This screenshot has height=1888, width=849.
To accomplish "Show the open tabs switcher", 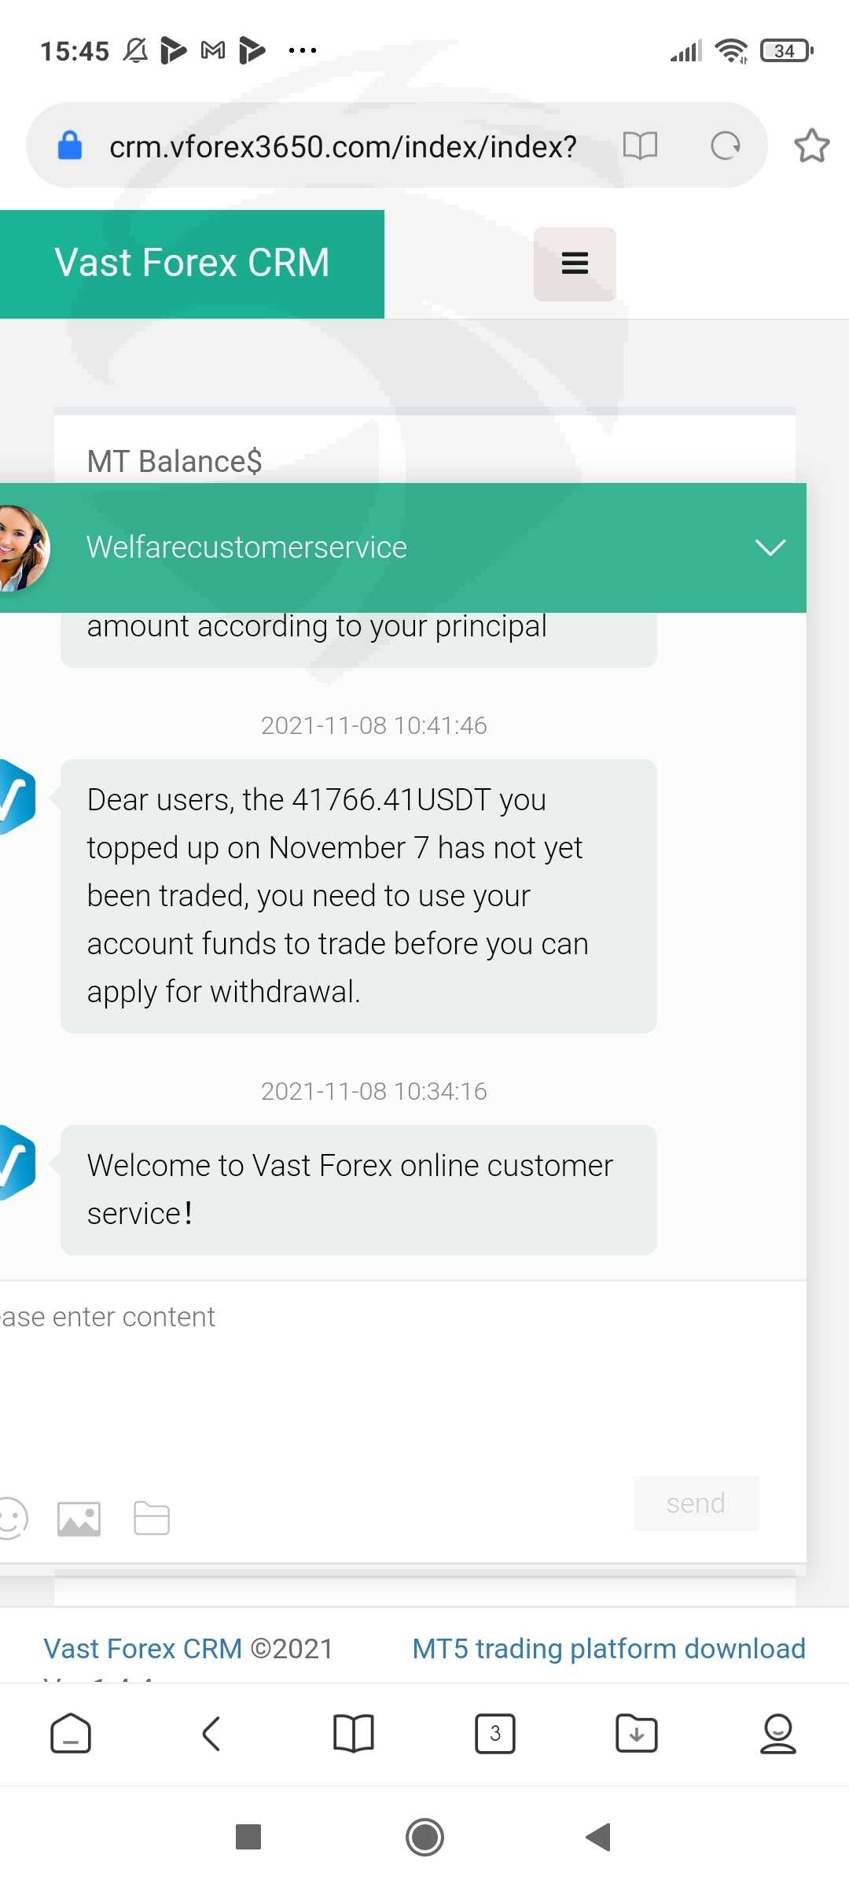I will 494,1733.
